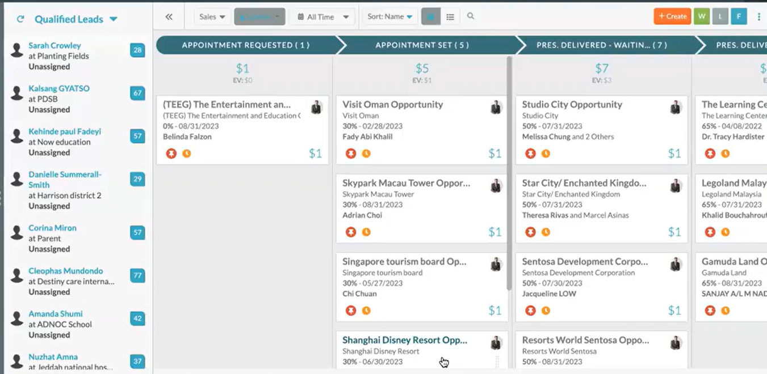
Task: Click red pin icon on Sentosa Development card
Action: (530, 311)
